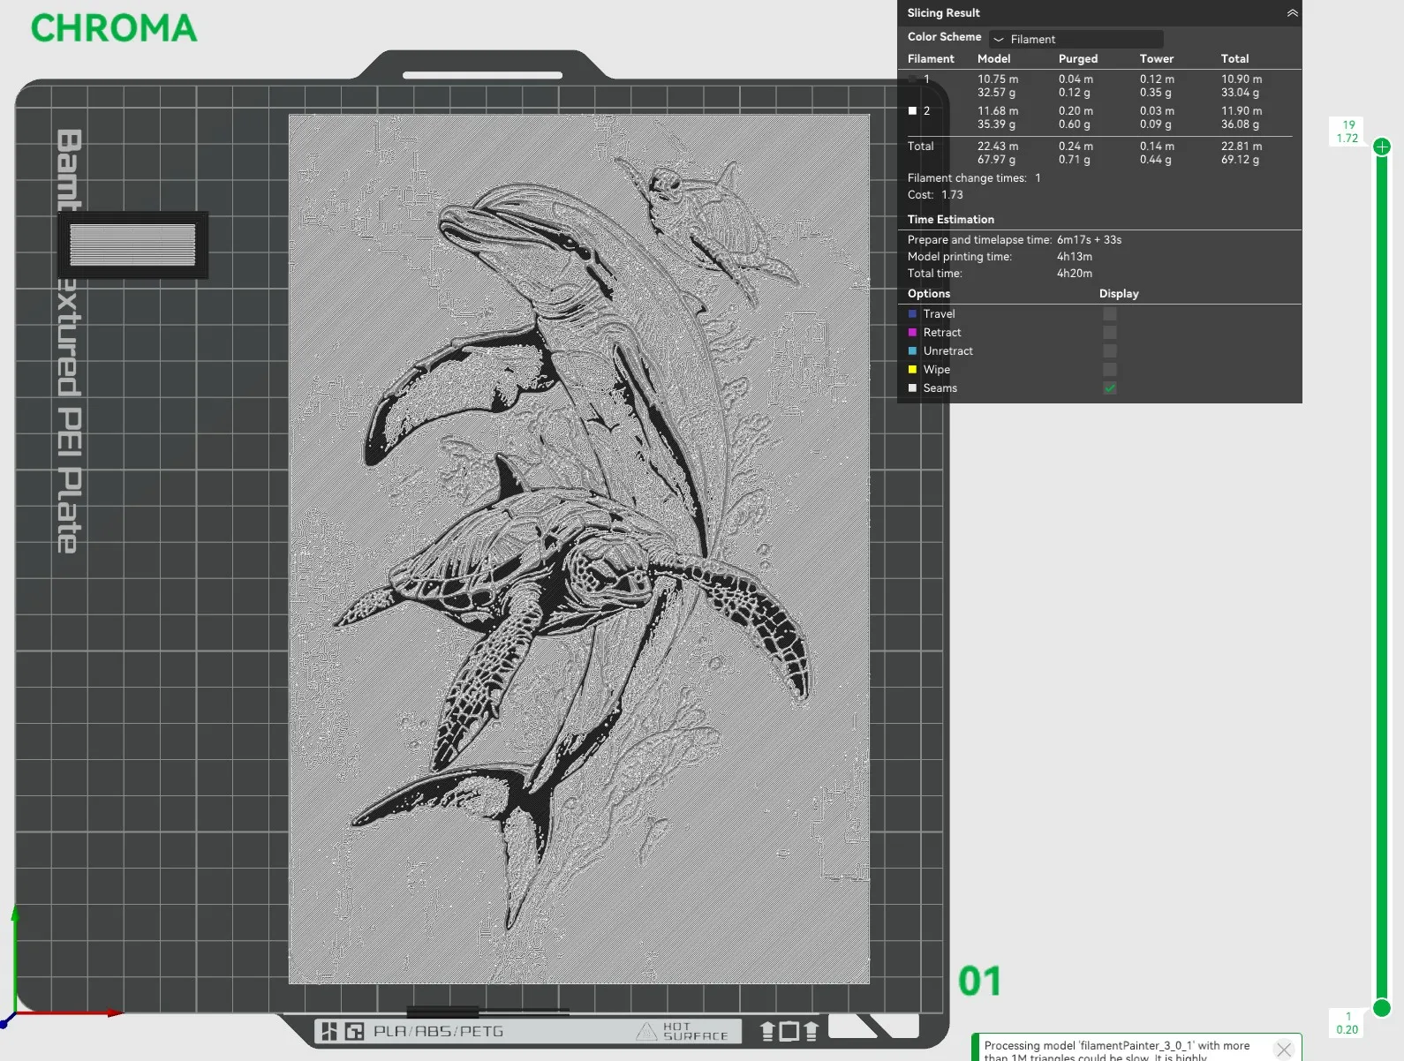Screen dimensions: 1404x1061
Task: Click the white Seams color swatch
Action: click(912, 388)
